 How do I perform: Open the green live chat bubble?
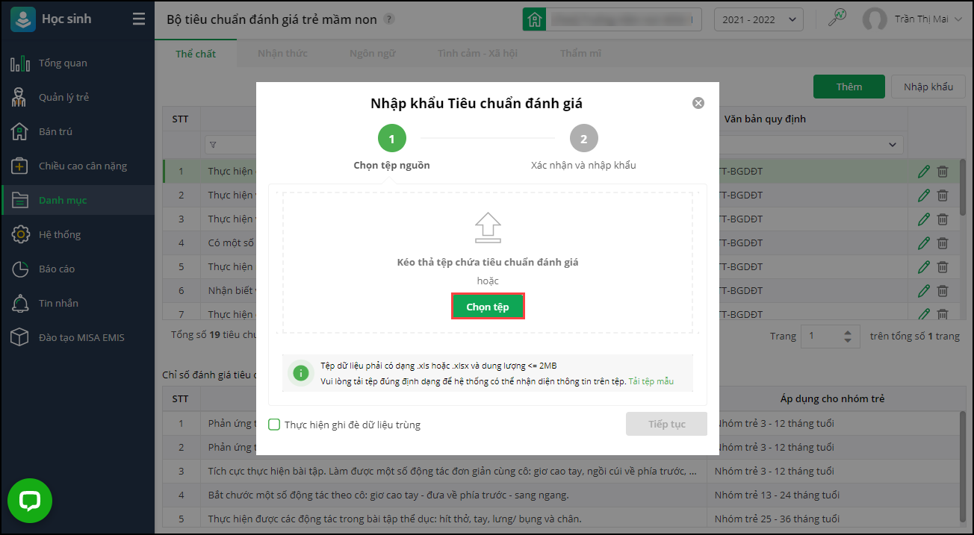pyautogui.click(x=30, y=501)
